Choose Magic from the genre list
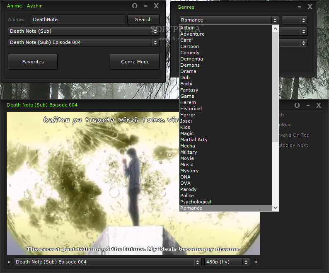The height and width of the screenshot is (273, 329). [x=225, y=133]
